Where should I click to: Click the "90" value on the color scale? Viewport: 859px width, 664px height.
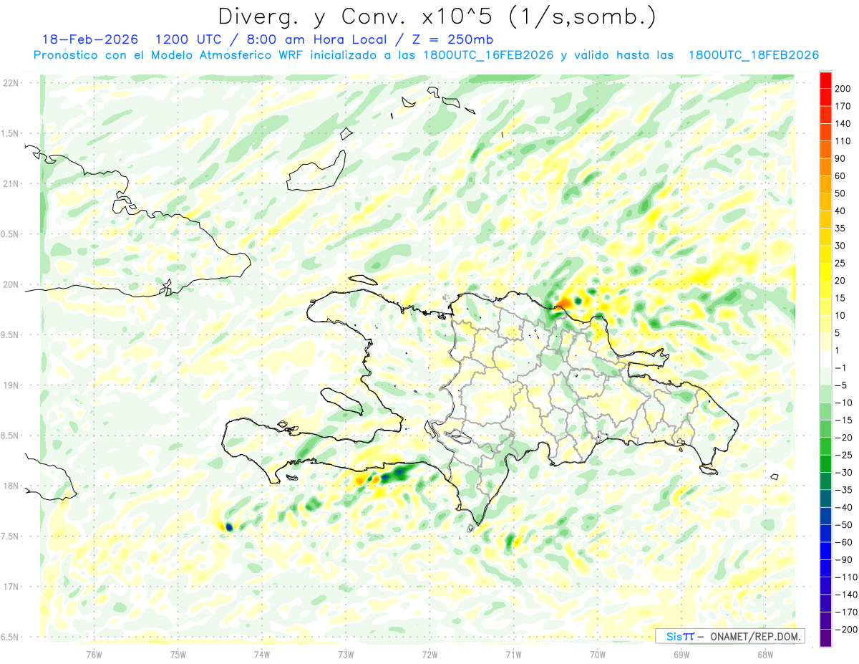(x=841, y=158)
